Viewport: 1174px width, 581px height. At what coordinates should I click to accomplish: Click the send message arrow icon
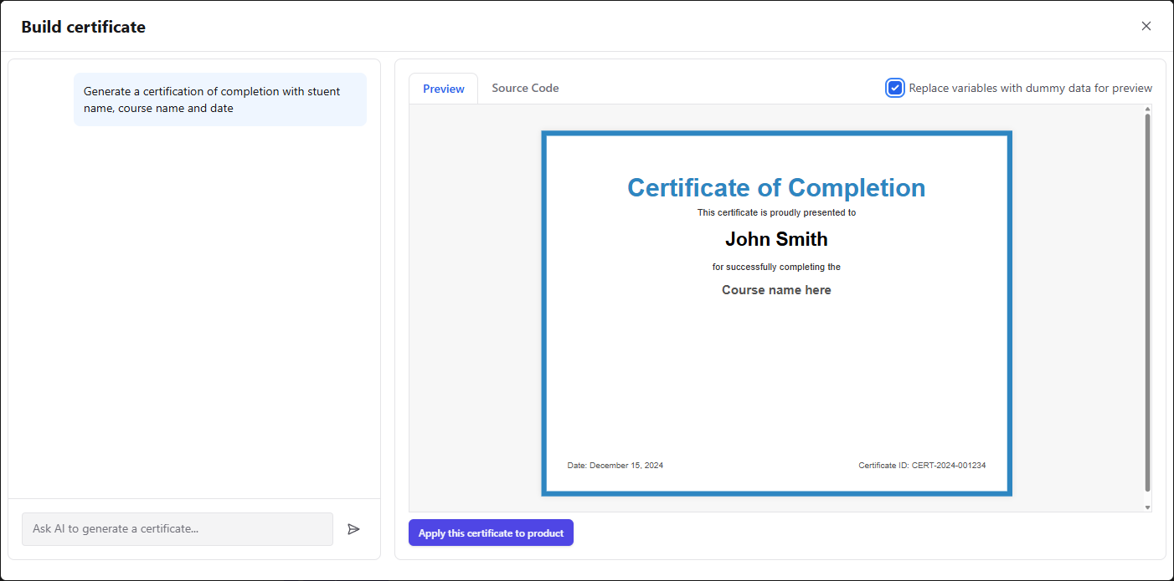coord(353,529)
